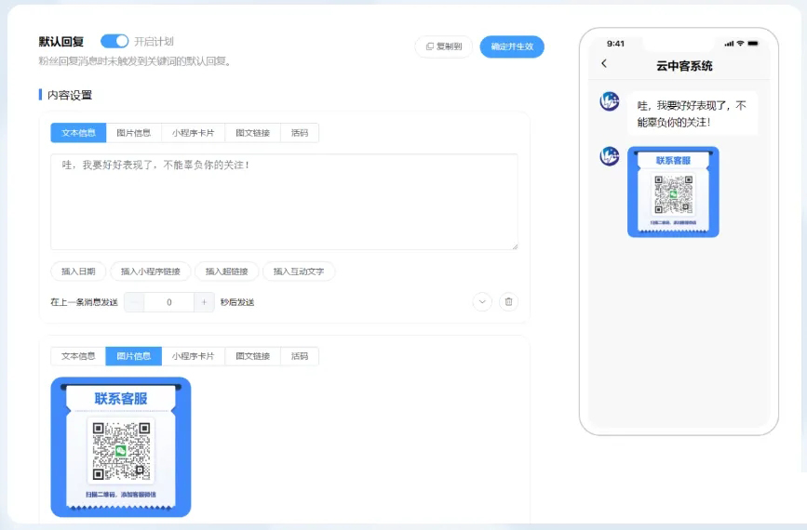Click the 插入互动文字 button

tap(299, 272)
